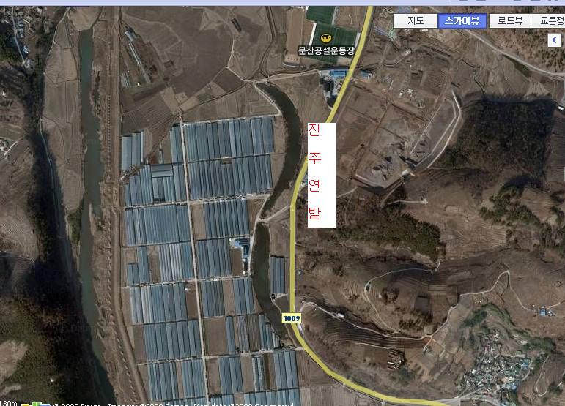The height and width of the screenshot is (406, 565).
Task: Toggle the 교통정보 traffic info layer
Action: coord(548,20)
